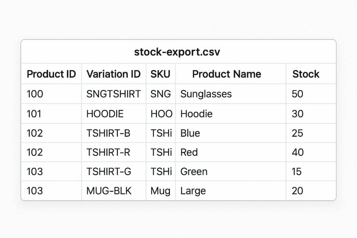Select the Stock column header
Image resolution: width=357 pixels, height=238 pixels.
[306, 74]
